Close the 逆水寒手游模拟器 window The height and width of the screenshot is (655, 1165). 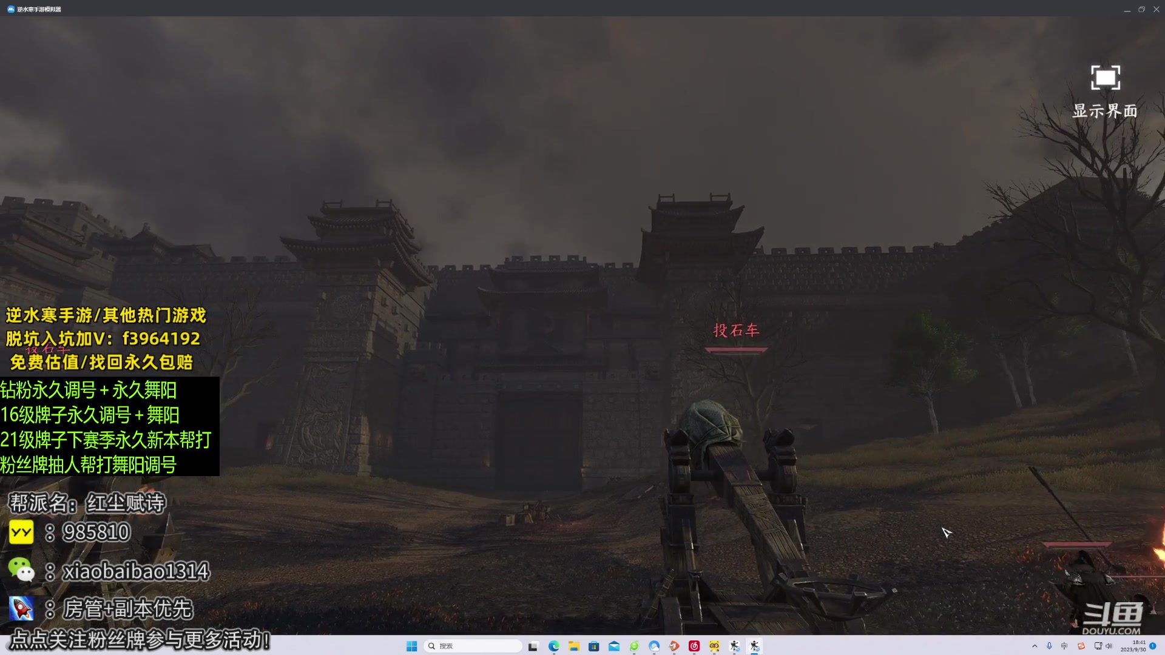[x=1157, y=9]
